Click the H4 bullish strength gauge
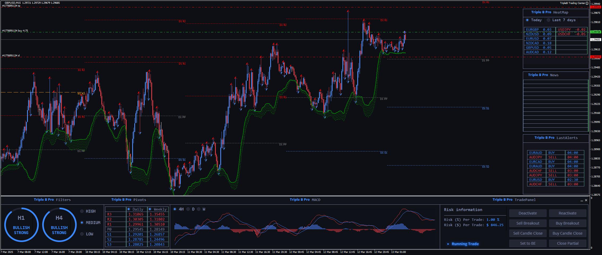 pyautogui.click(x=59, y=225)
